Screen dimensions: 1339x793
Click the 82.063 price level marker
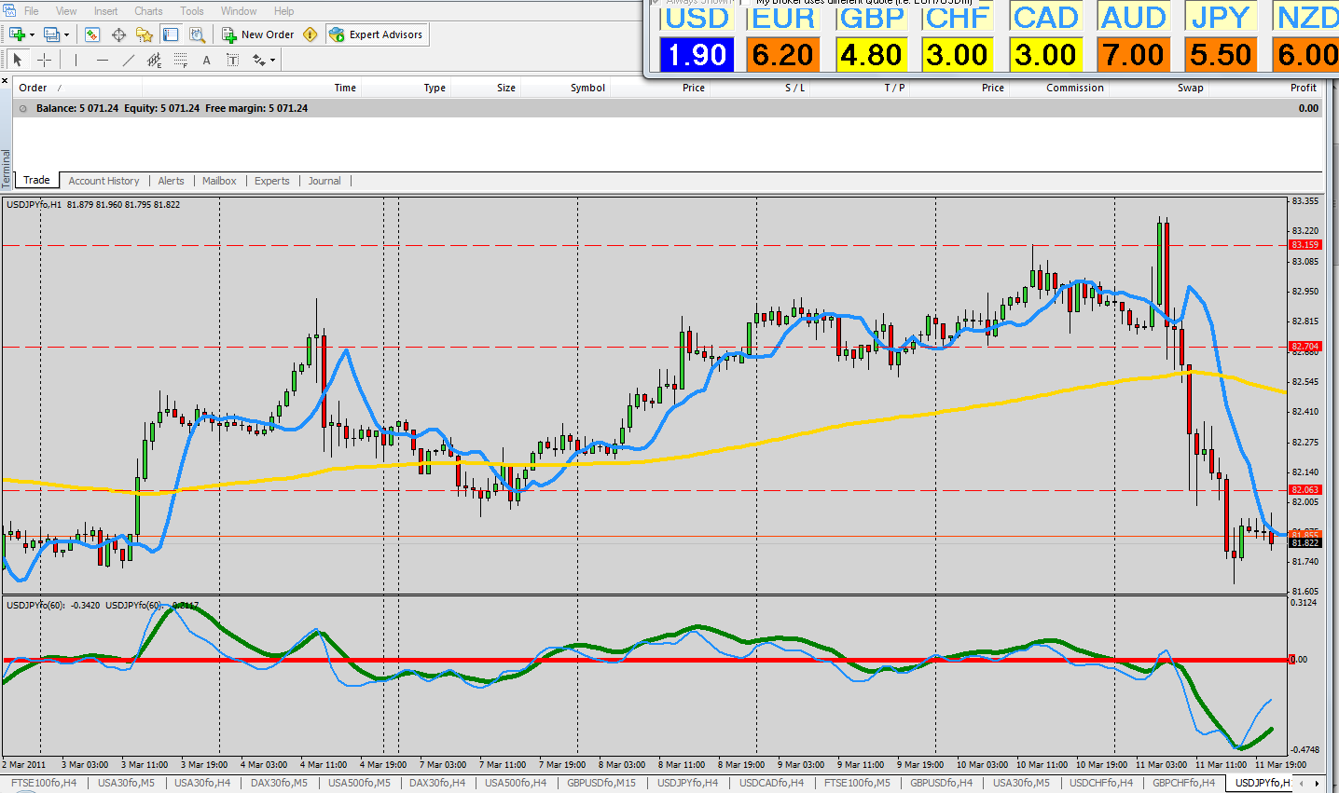tap(1305, 490)
